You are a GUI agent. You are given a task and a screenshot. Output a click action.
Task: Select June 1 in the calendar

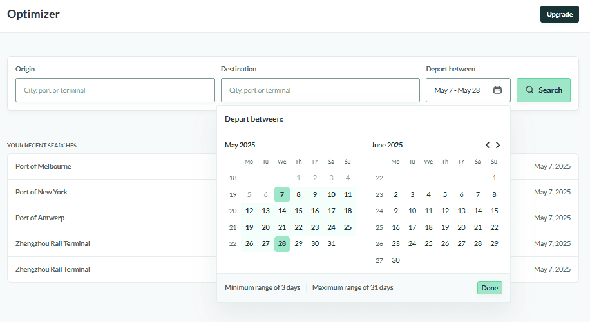pos(494,178)
